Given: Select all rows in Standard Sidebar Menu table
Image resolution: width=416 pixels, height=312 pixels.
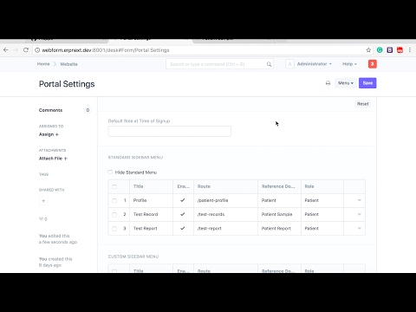Looking at the screenshot, I should [x=114, y=186].
